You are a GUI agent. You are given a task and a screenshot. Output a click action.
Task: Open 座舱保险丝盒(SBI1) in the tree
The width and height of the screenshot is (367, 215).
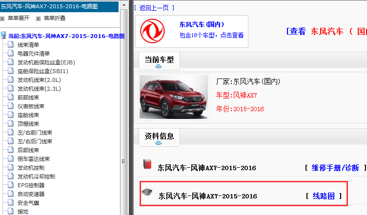[43, 71]
